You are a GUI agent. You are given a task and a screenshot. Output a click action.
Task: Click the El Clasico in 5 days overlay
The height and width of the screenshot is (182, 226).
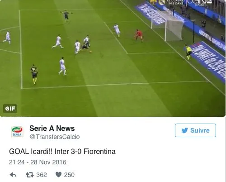coord(175,2)
